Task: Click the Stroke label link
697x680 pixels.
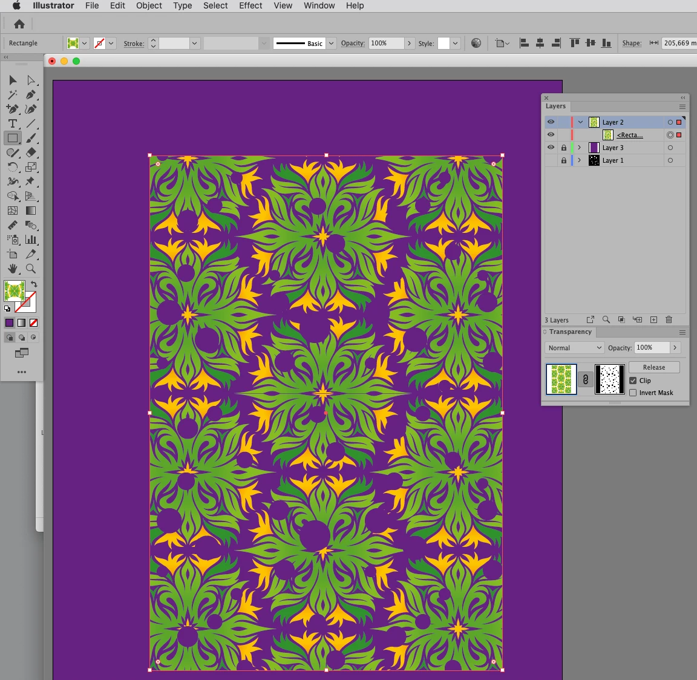Action: pyautogui.click(x=134, y=44)
